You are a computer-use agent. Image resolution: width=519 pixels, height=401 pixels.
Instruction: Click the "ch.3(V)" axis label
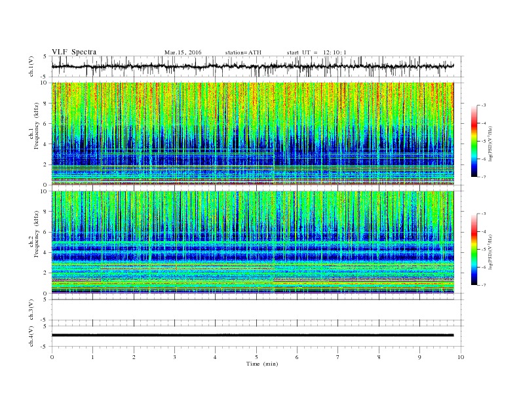pos(31,310)
